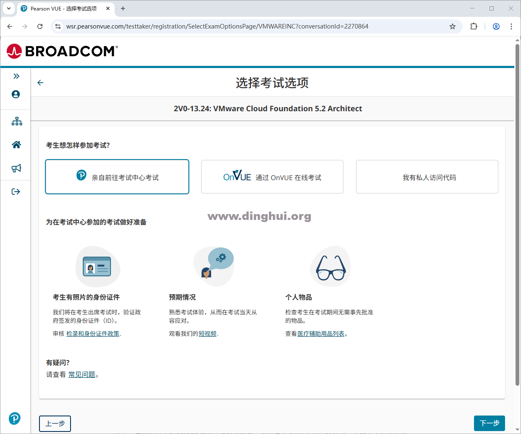Open the 医疗辅助用品列表 link
The width and height of the screenshot is (521, 434).
click(x=321, y=334)
